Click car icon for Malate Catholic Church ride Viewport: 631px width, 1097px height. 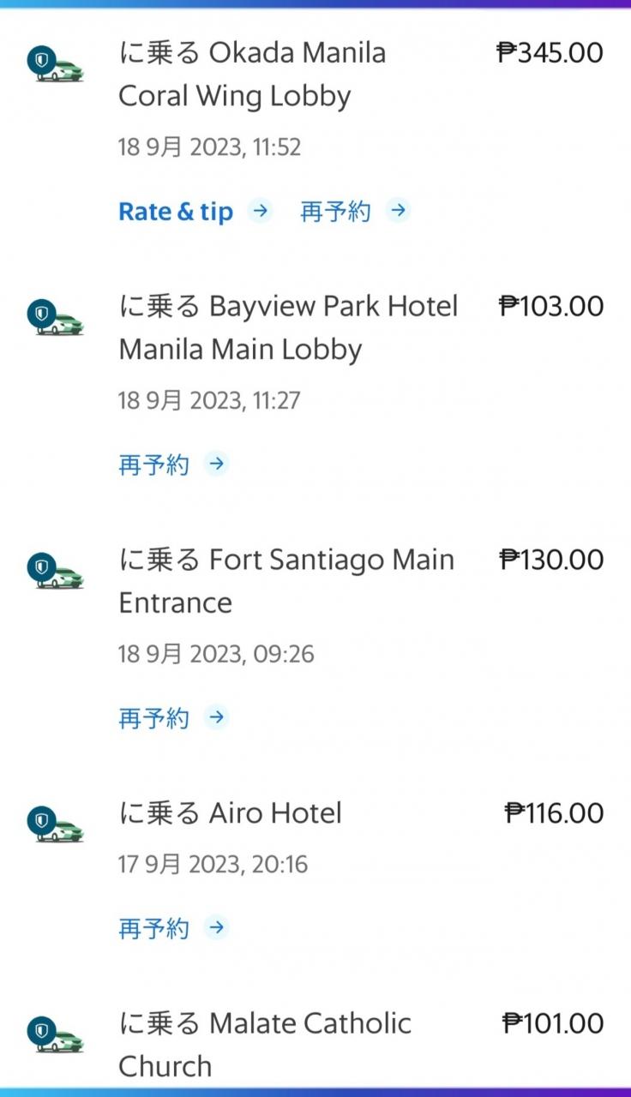coord(57,1035)
